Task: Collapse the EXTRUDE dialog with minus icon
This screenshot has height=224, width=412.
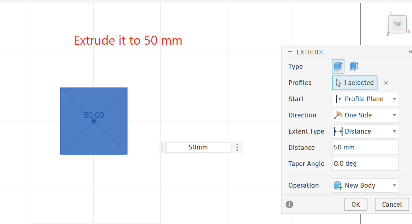Action: [290, 52]
